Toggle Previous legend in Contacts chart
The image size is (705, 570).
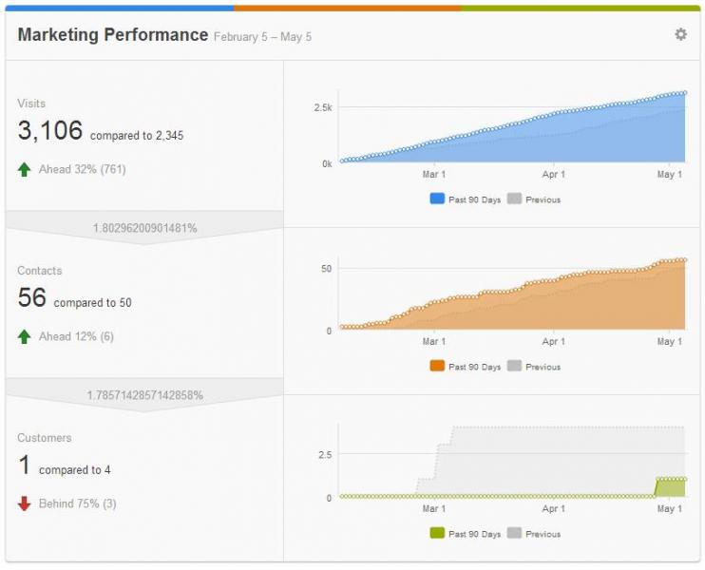(534, 367)
